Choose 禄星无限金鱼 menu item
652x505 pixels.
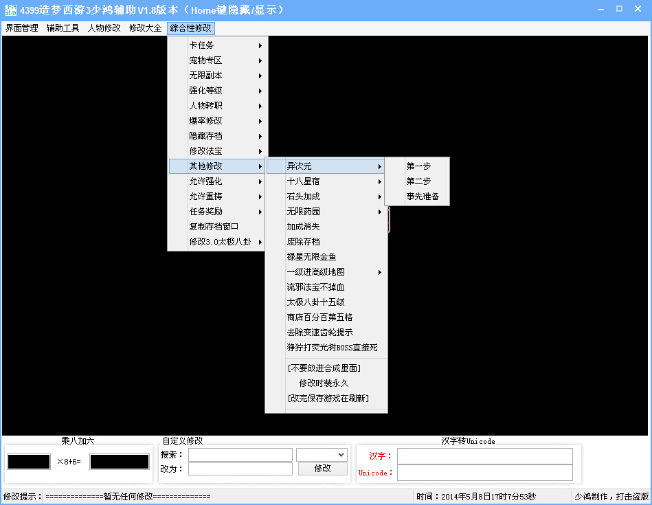(326, 257)
